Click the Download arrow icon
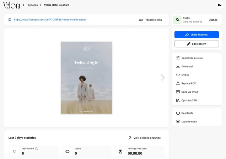 [178, 66]
